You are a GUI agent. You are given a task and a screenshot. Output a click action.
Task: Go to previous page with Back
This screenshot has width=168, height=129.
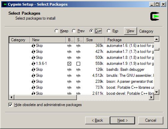click(97, 120)
